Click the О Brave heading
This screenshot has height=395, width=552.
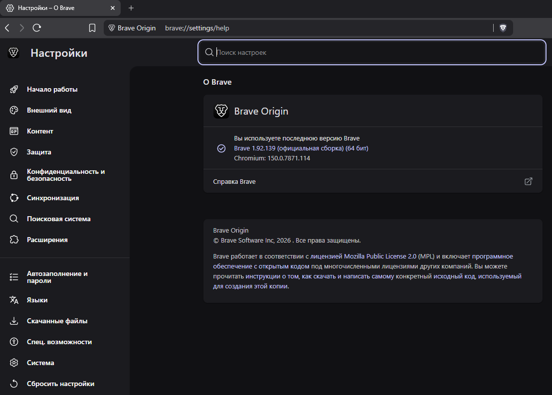[217, 82]
